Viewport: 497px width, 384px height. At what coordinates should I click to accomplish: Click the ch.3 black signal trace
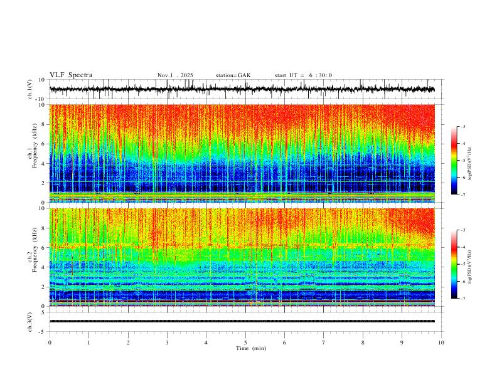coord(242,321)
